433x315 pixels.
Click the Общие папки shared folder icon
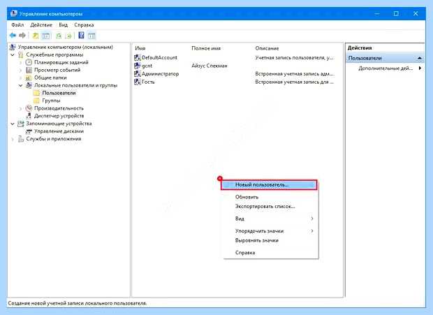(29, 78)
